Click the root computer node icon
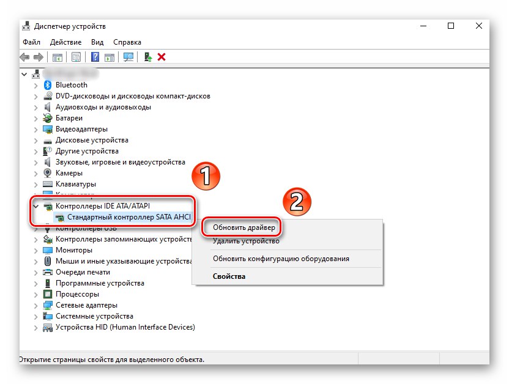 click(x=35, y=74)
